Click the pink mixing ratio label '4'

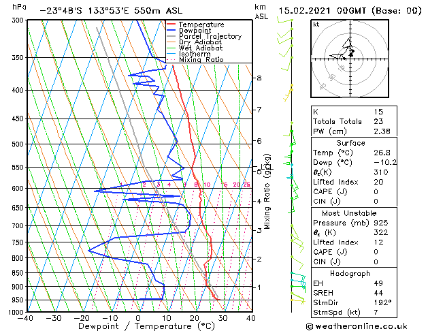tap(169, 185)
